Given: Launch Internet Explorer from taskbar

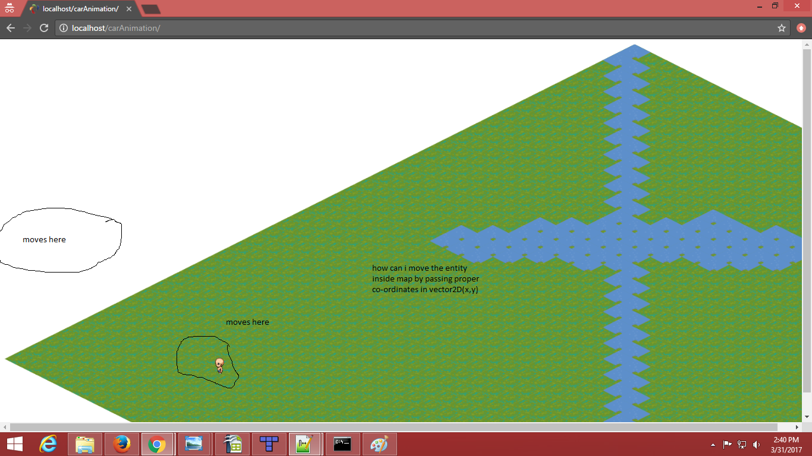Looking at the screenshot, I should pos(49,444).
